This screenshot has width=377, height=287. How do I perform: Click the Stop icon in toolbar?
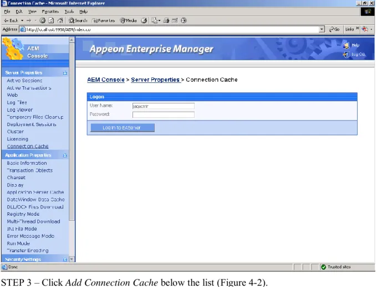tap(43, 20)
